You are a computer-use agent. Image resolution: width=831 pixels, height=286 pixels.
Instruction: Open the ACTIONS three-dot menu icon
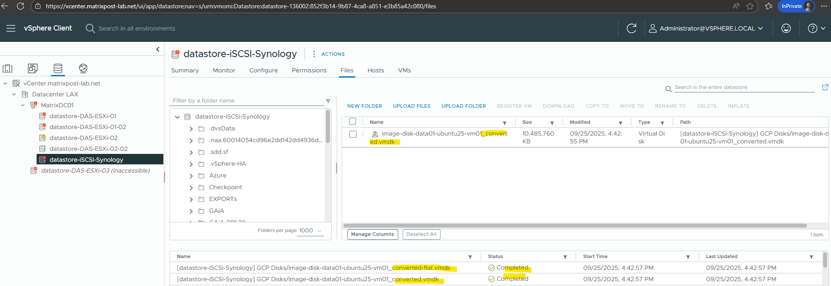tap(314, 54)
